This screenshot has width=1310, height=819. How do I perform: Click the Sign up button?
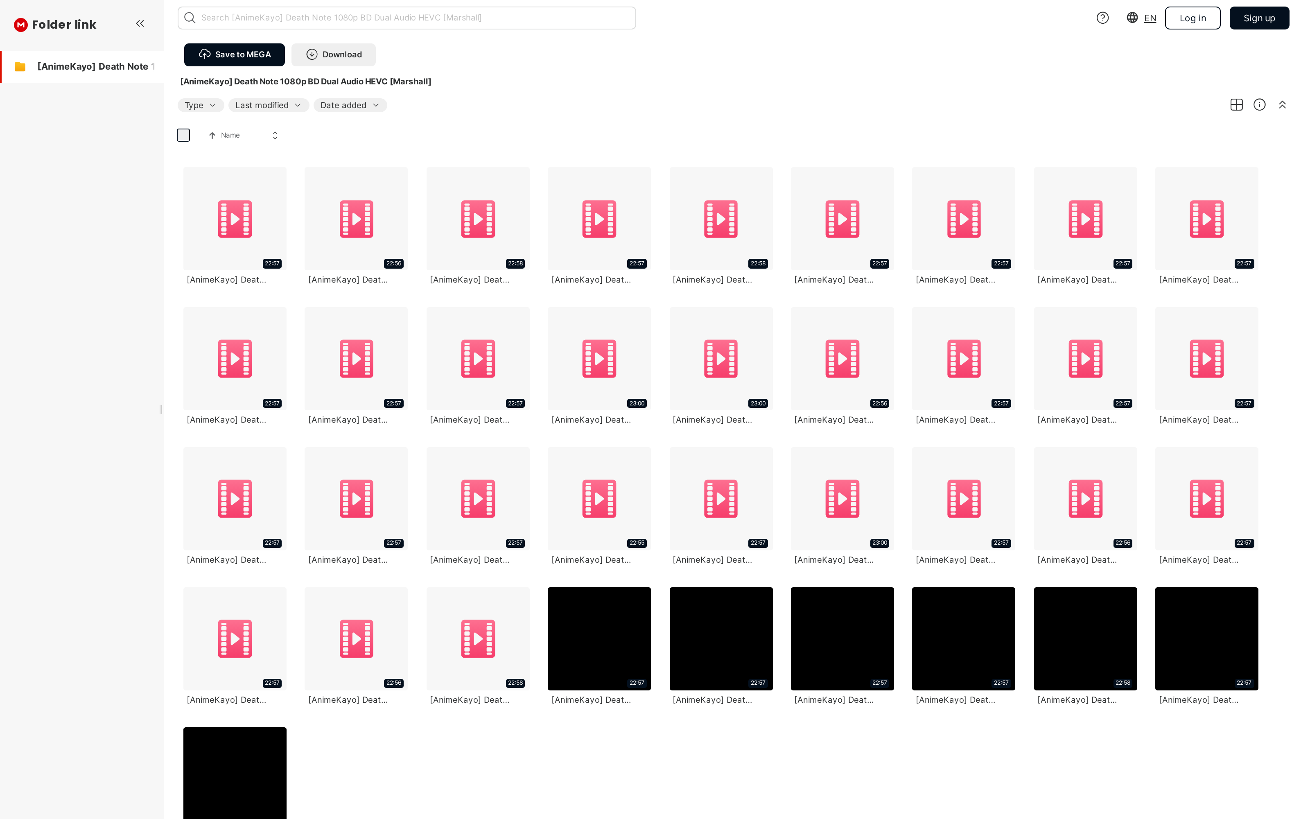pyautogui.click(x=1258, y=18)
